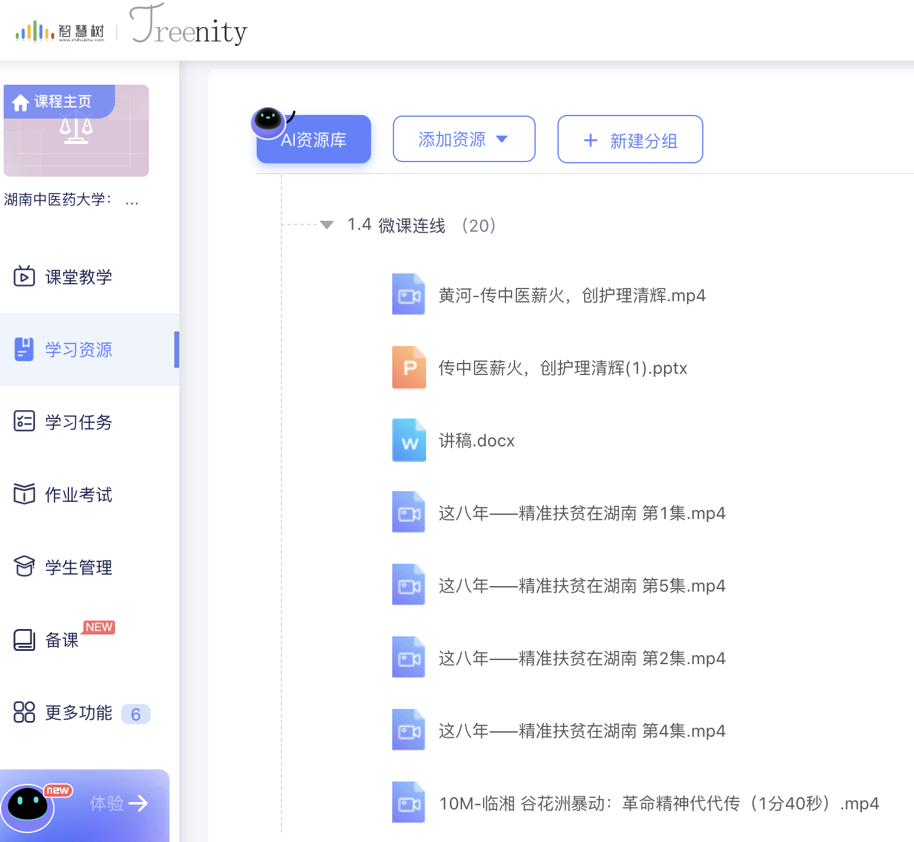The height and width of the screenshot is (842, 914).
Task: Open 10M-临湘 谷花洲暴动 video file
Action: (x=658, y=804)
